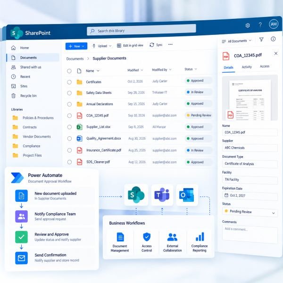This screenshot has width=283, height=283.
Task: Open the settings gear icon
Action: [x=248, y=25]
